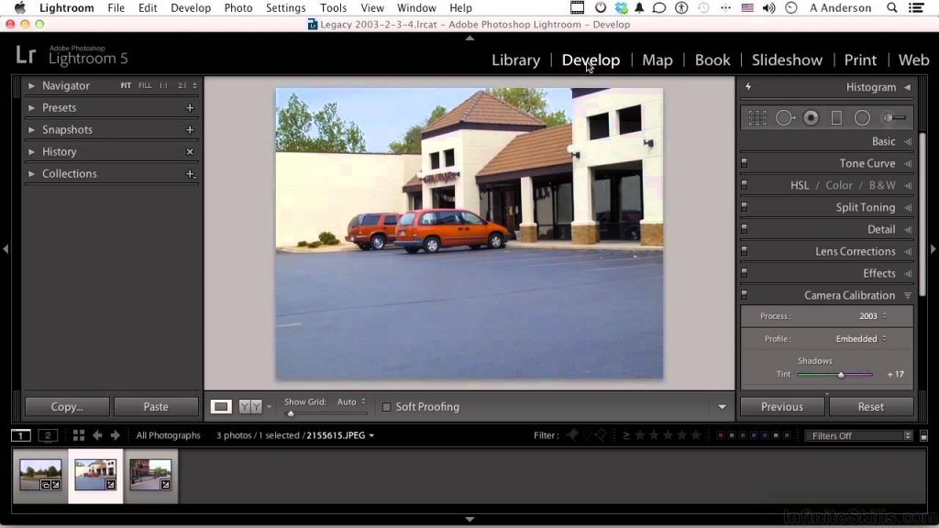Click the Reset button
Screen dimensions: 939x528
(x=870, y=407)
